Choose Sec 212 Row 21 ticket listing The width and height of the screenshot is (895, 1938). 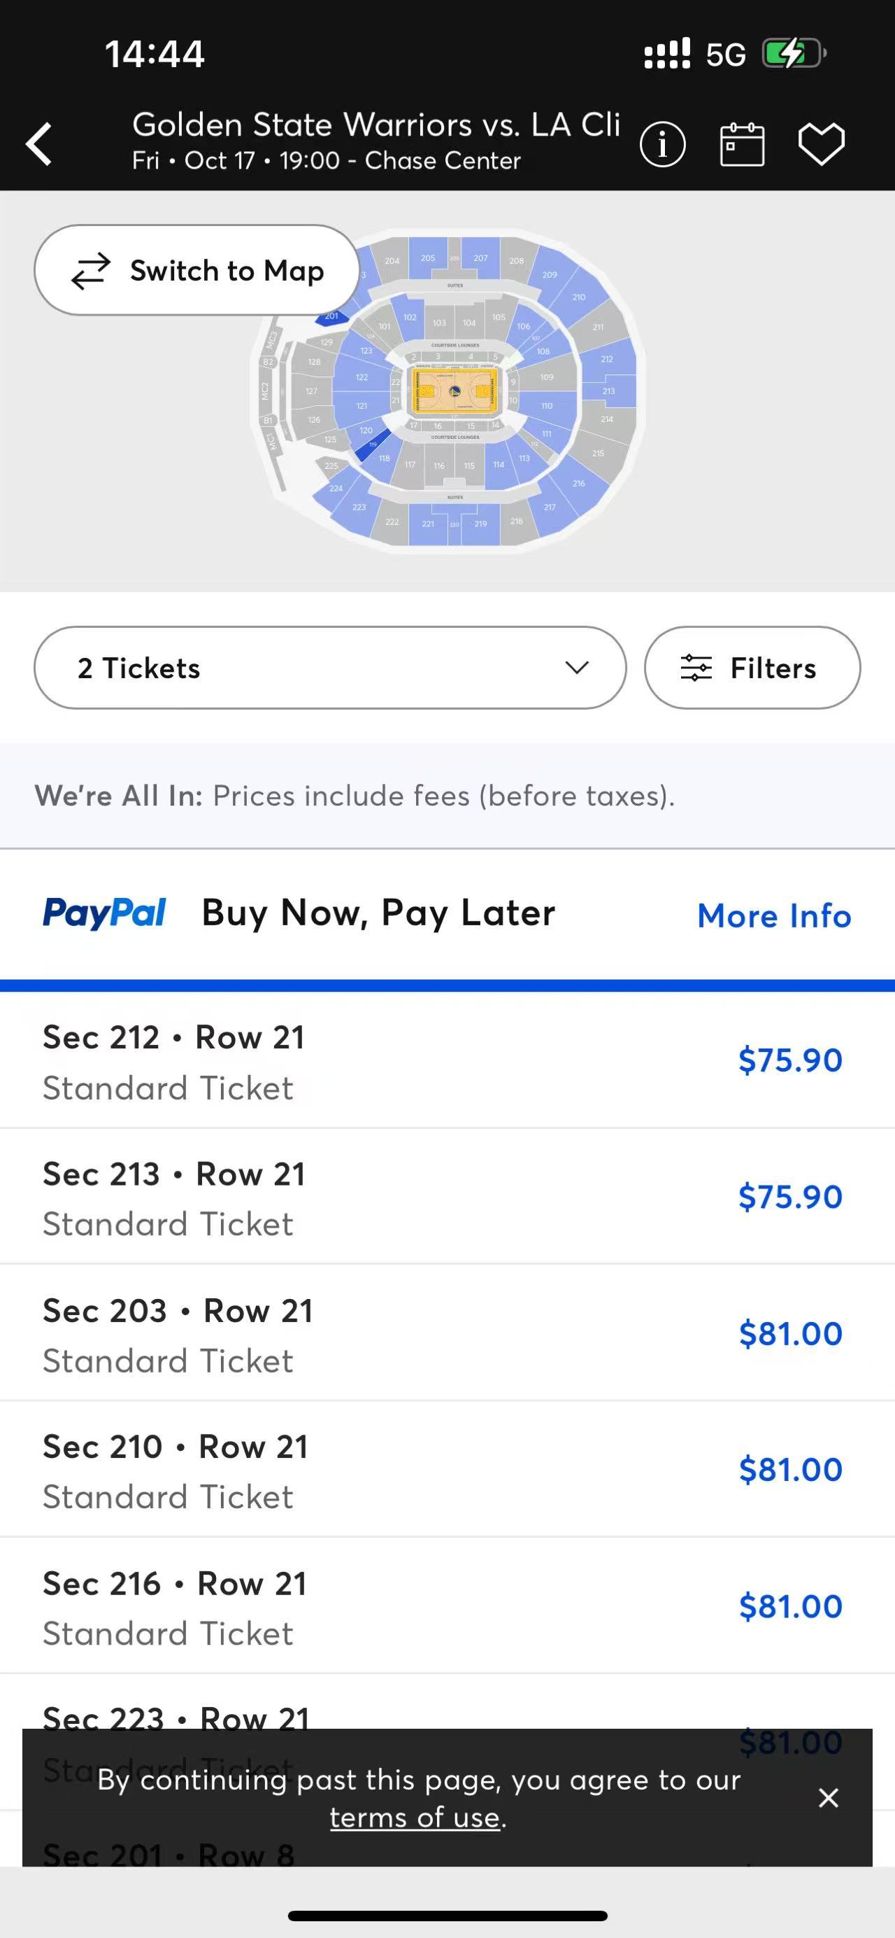click(447, 1060)
